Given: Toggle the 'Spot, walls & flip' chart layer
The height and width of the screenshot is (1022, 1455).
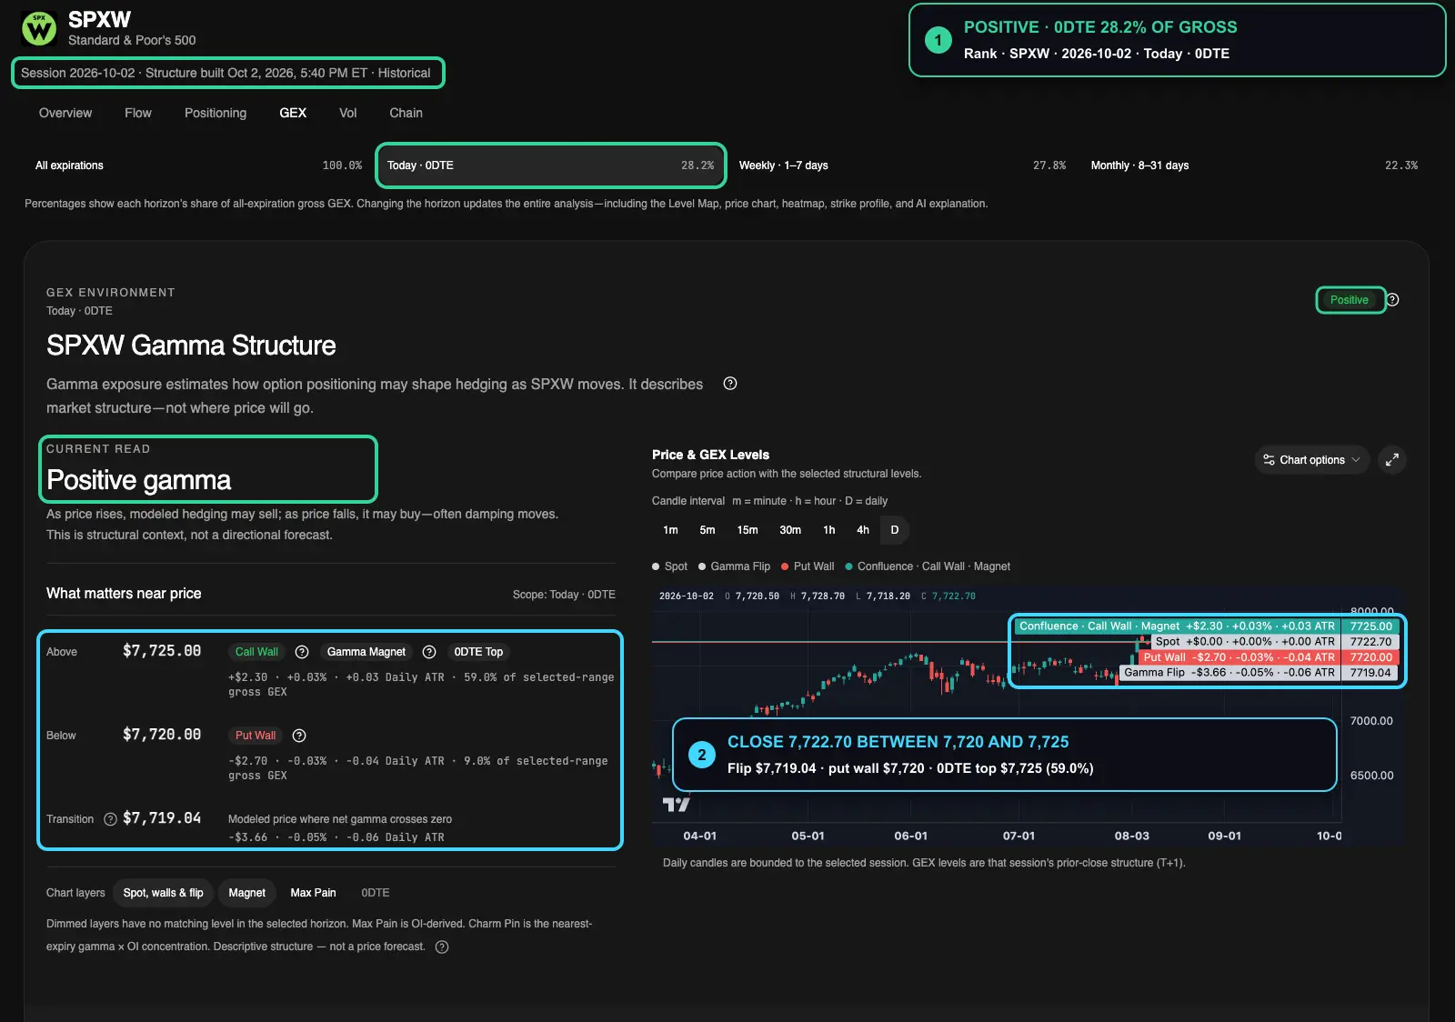Looking at the screenshot, I should tap(164, 893).
